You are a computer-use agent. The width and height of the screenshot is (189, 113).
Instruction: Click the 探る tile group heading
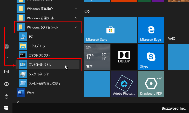87,12
